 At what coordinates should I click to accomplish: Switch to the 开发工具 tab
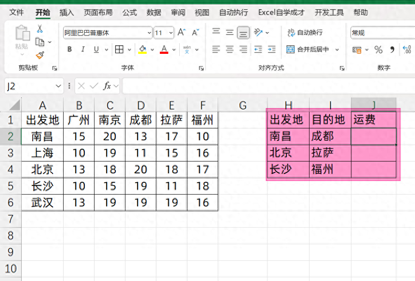329,12
